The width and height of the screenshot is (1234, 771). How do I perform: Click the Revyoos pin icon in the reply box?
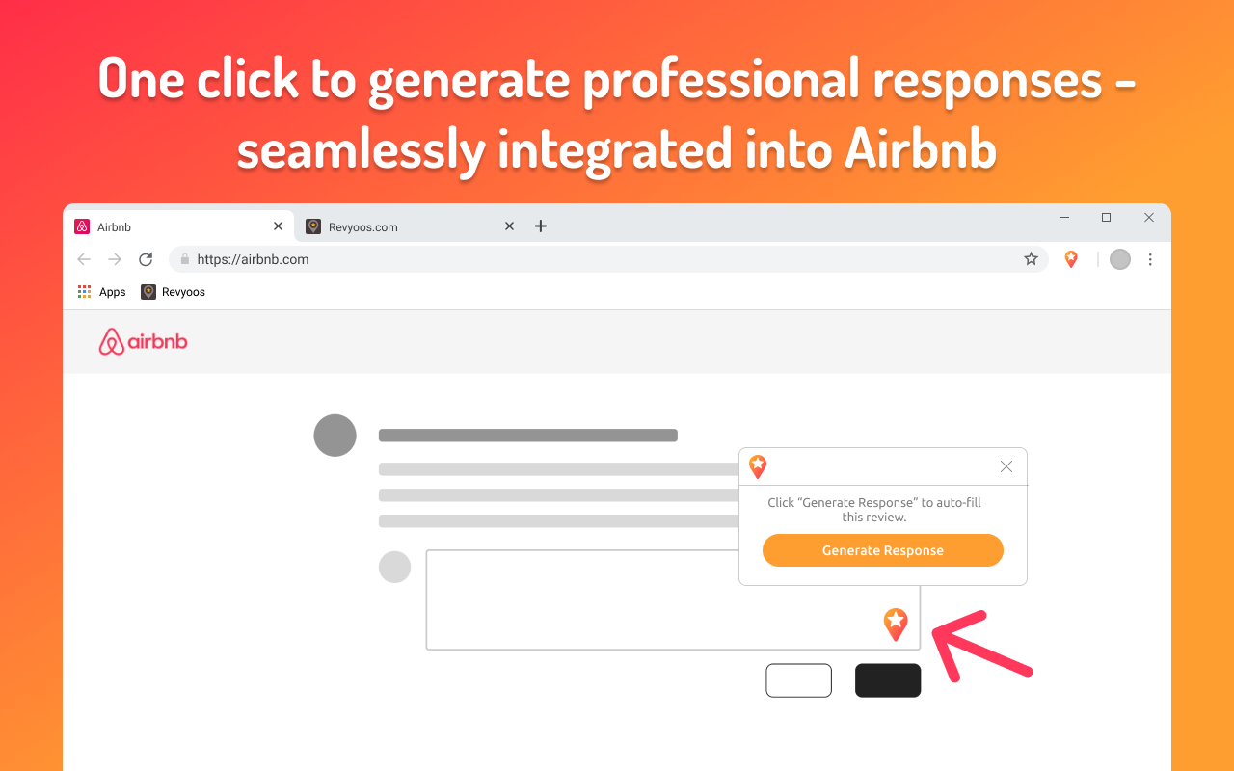[896, 625]
